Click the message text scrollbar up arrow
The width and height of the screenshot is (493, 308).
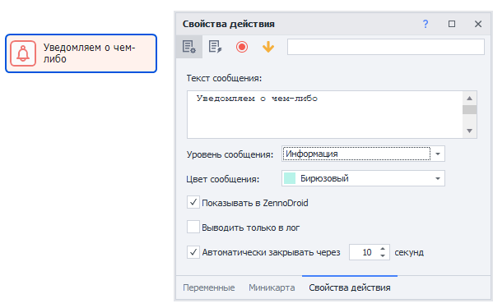click(469, 99)
